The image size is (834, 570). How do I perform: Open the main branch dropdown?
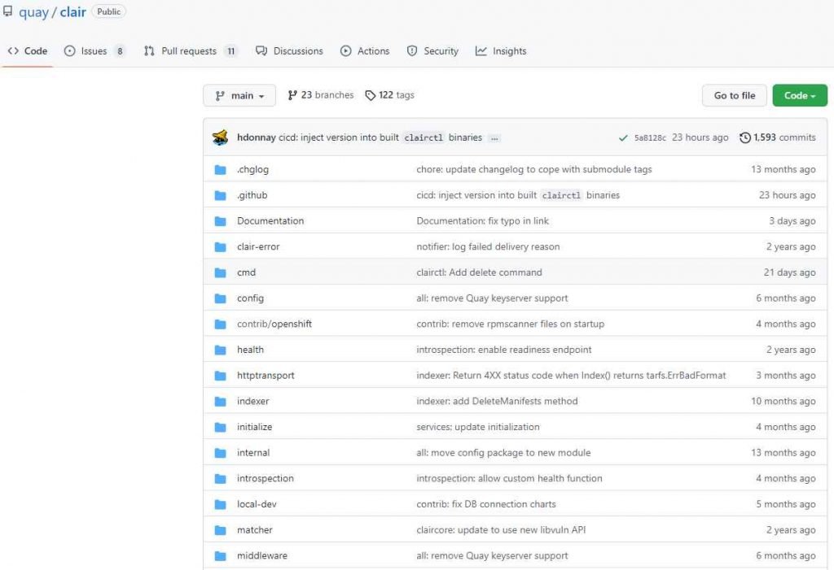pyautogui.click(x=239, y=96)
